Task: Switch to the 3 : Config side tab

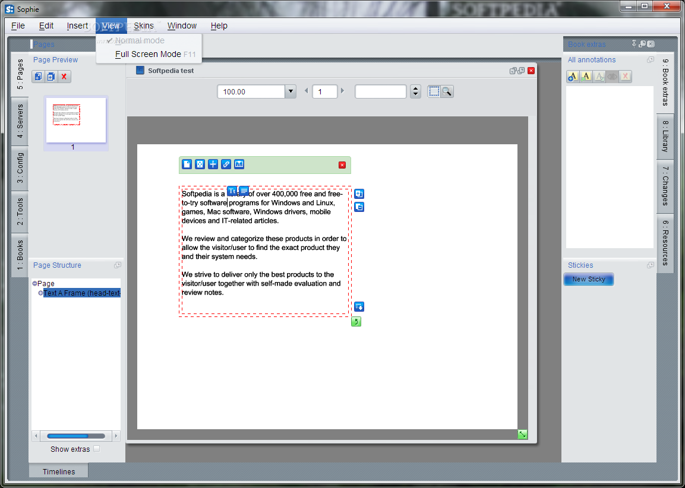Action: [x=20, y=169]
